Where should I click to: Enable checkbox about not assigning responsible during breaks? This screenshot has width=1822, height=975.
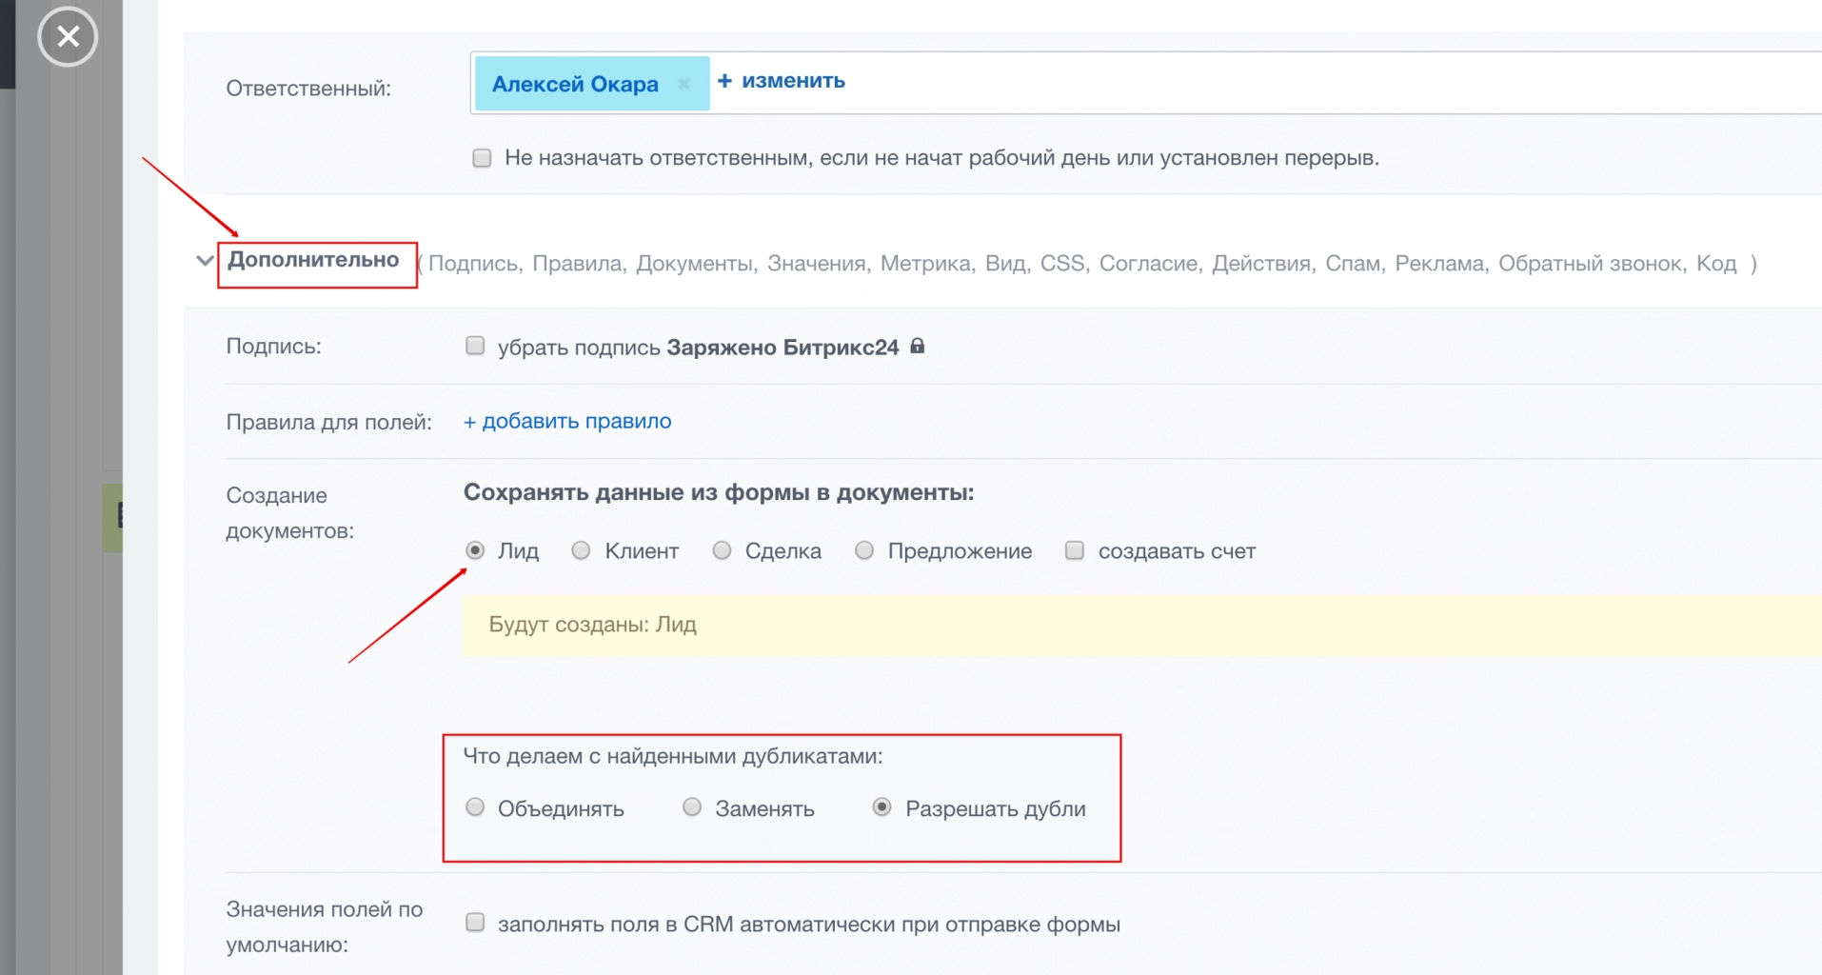coord(481,157)
